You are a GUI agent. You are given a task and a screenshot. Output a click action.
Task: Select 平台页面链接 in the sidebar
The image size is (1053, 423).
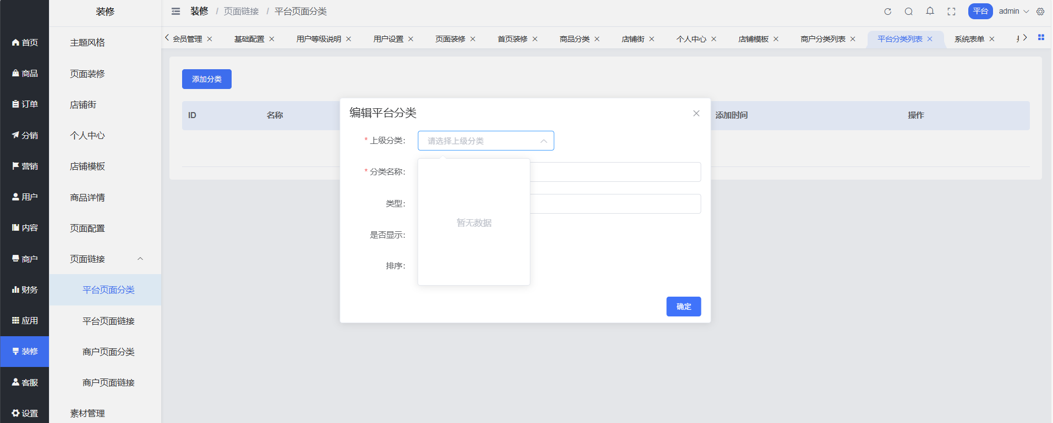(x=108, y=321)
